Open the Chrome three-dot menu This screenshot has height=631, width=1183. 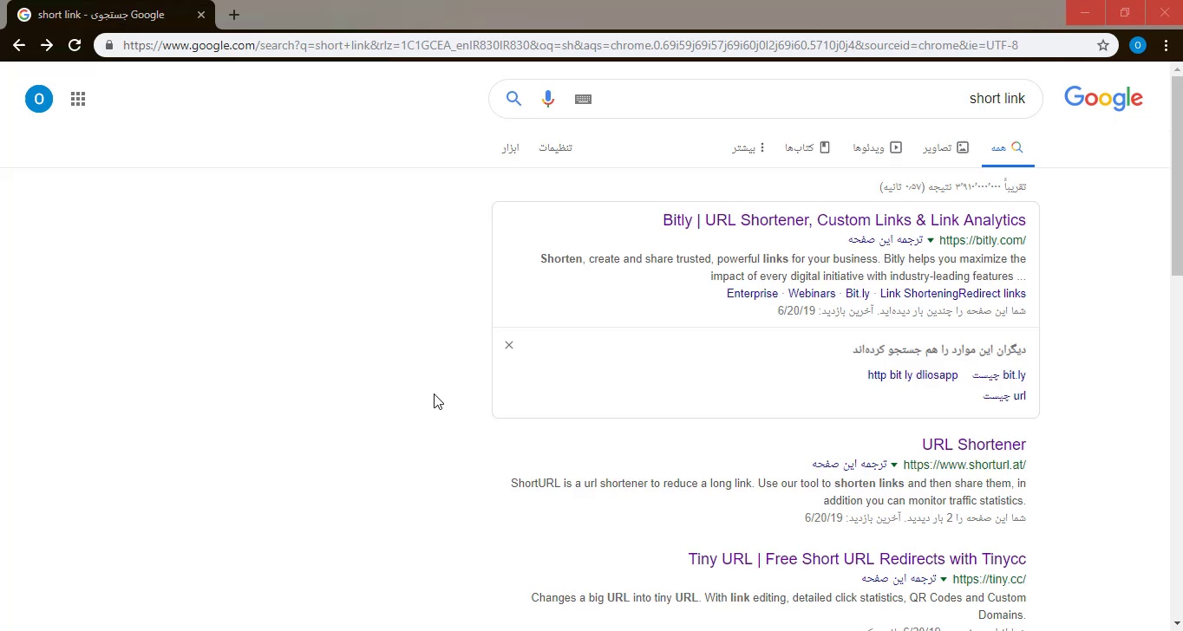(1167, 45)
